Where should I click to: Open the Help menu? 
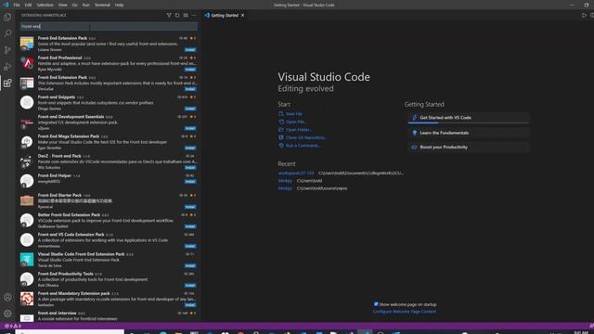(x=120, y=5)
